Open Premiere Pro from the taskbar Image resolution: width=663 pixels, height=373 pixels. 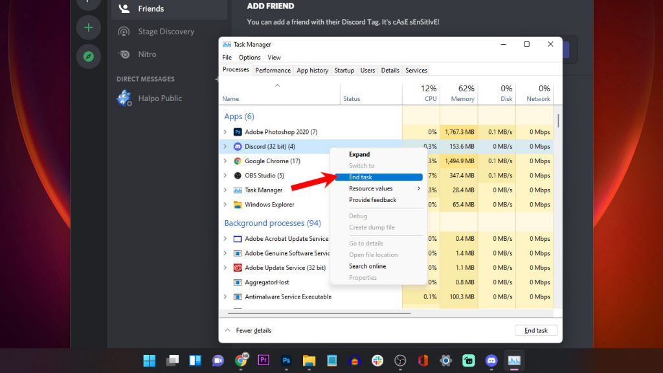[x=264, y=360]
